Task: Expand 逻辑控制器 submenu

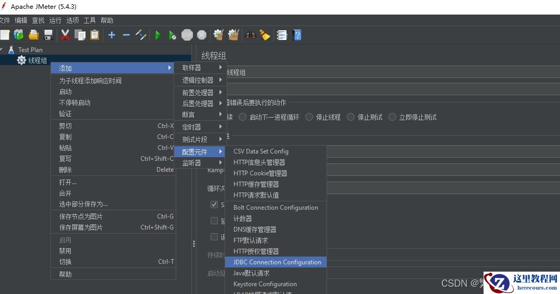Action: (x=200, y=80)
